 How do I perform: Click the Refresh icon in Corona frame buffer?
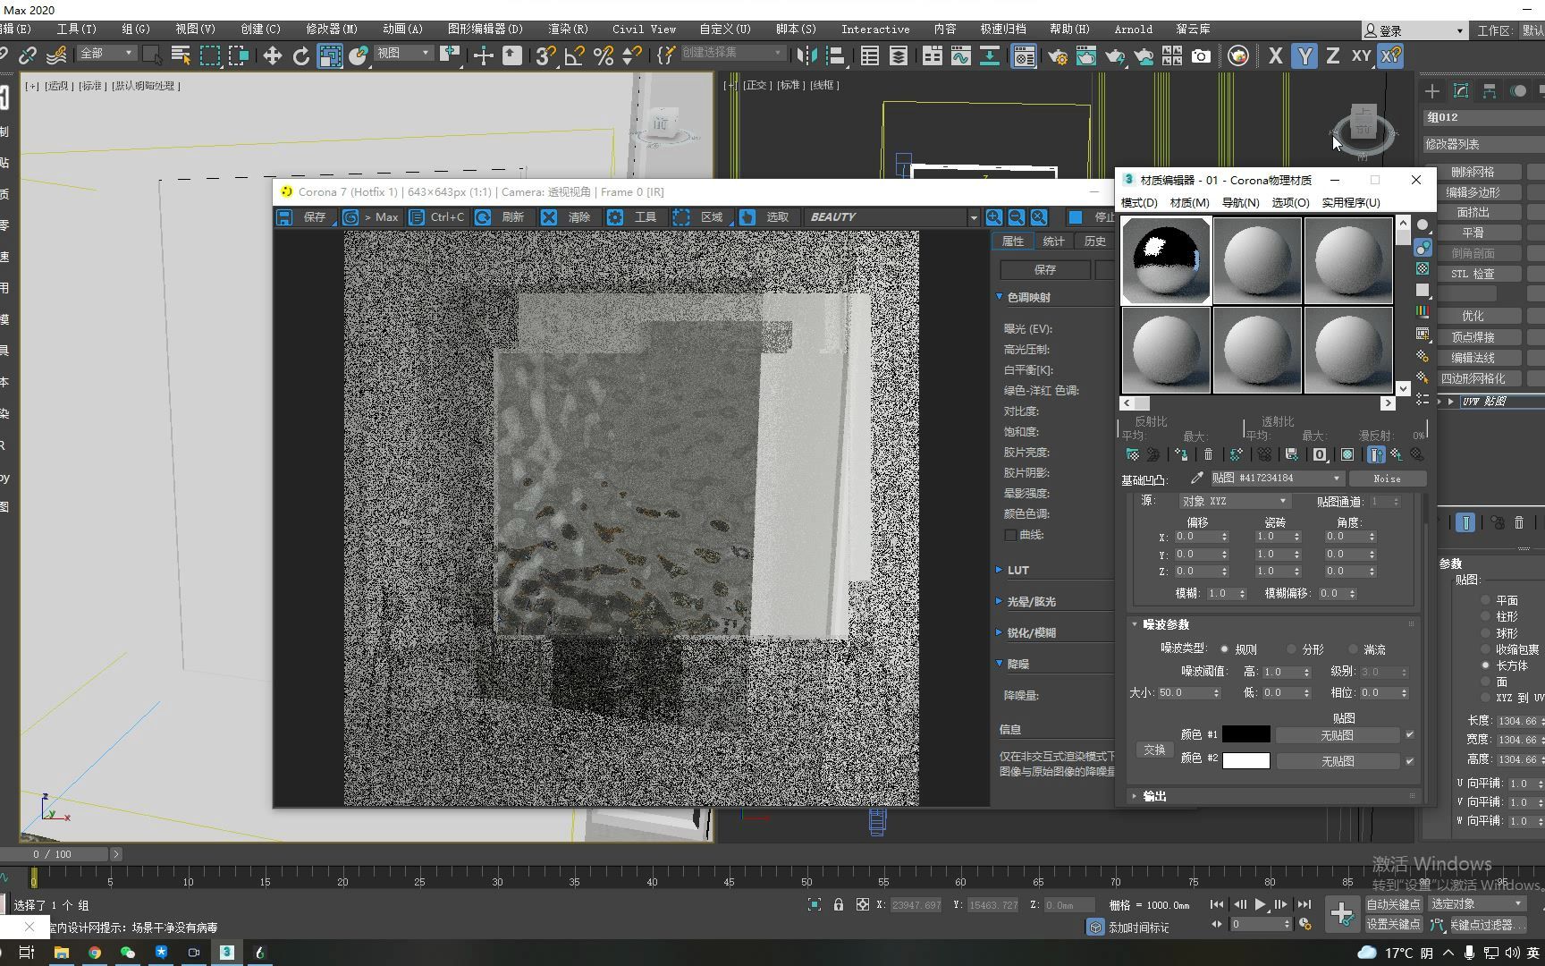click(x=483, y=217)
